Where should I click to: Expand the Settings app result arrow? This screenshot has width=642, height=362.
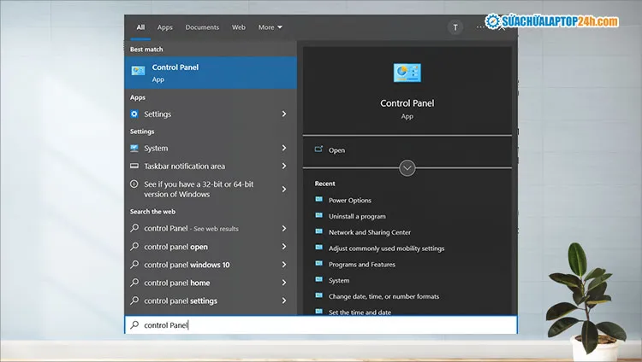(x=284, y=114)
